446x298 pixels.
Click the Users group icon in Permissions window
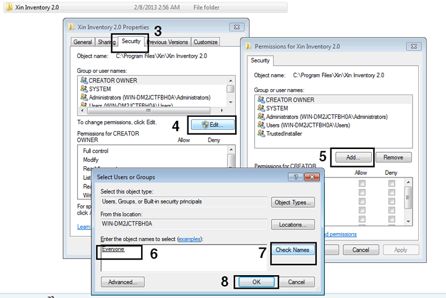click(x=261, y=125)
